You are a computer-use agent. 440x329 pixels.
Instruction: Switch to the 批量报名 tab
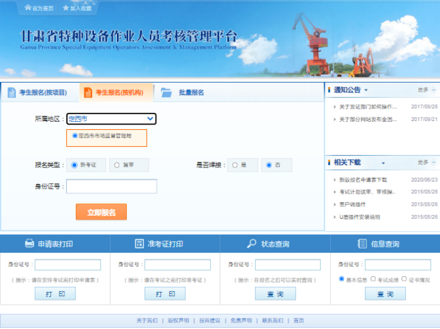191,92
